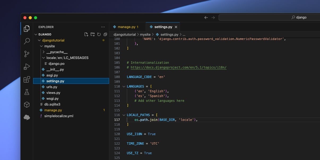
Task: Click the breadcrumb ellipsis symbol
Action: pyautogui.click(x=184, y=35)
